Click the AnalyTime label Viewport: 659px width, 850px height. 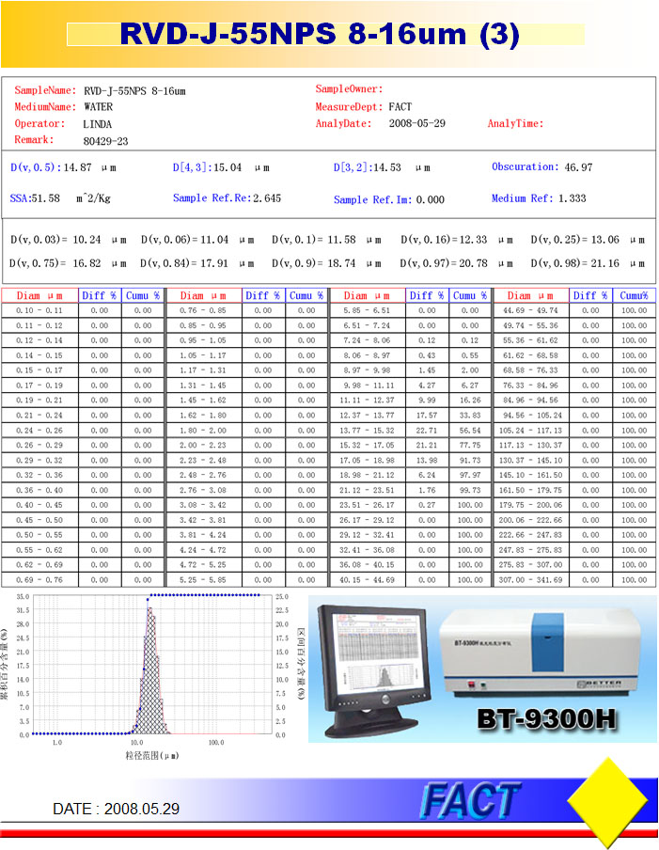pyautogui.click(x=515, y=123)
